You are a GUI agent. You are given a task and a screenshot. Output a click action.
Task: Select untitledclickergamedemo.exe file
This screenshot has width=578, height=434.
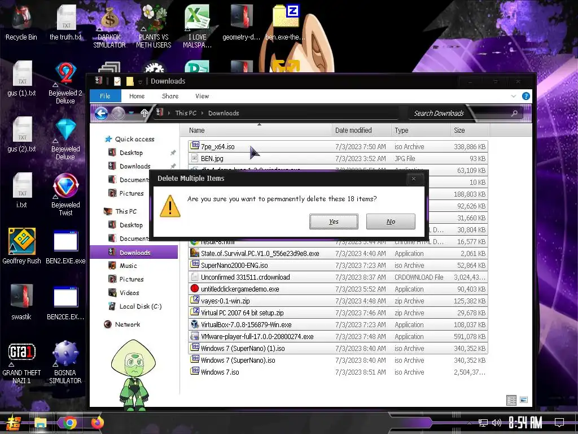338,289
